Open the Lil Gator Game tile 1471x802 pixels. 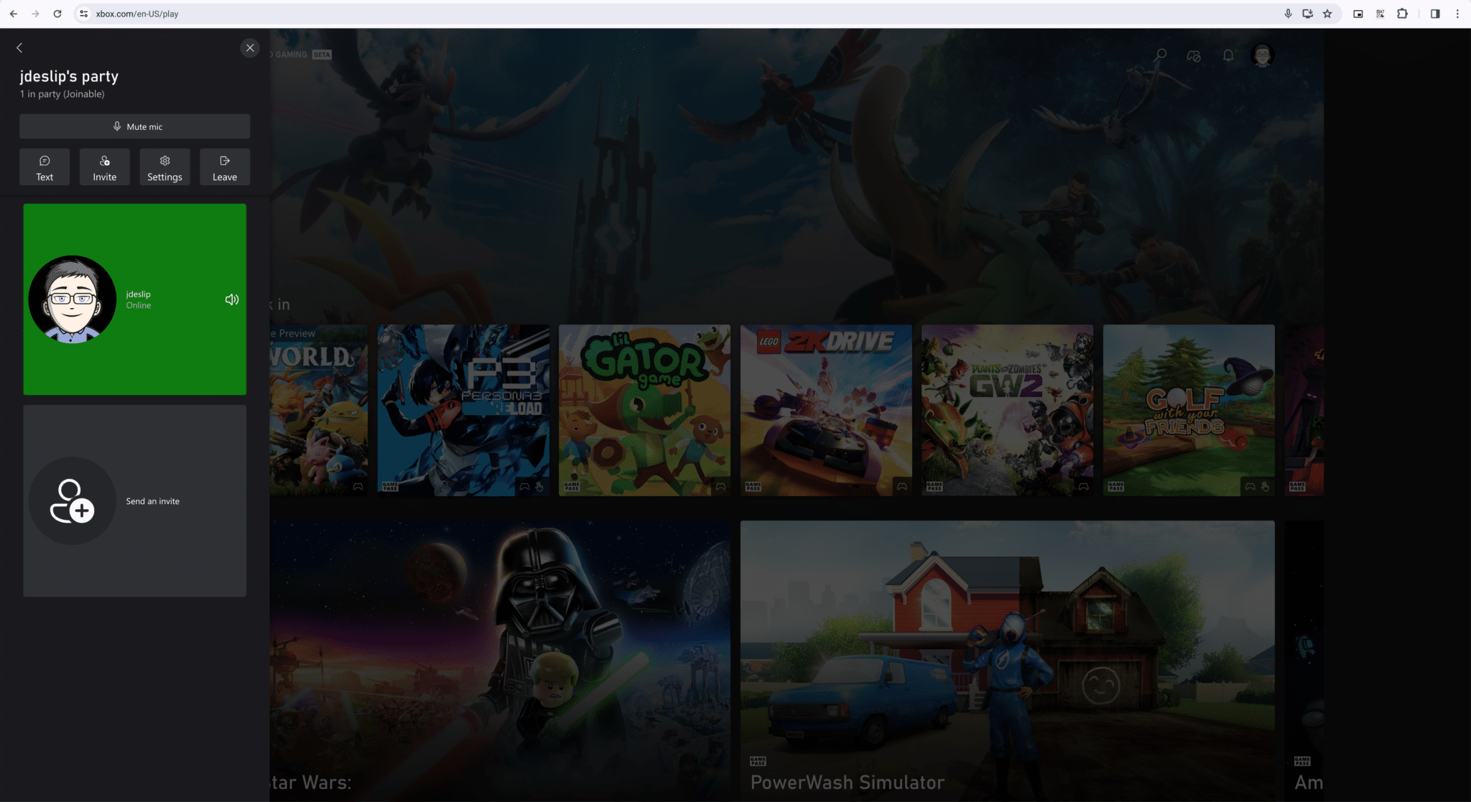(644, 409)
